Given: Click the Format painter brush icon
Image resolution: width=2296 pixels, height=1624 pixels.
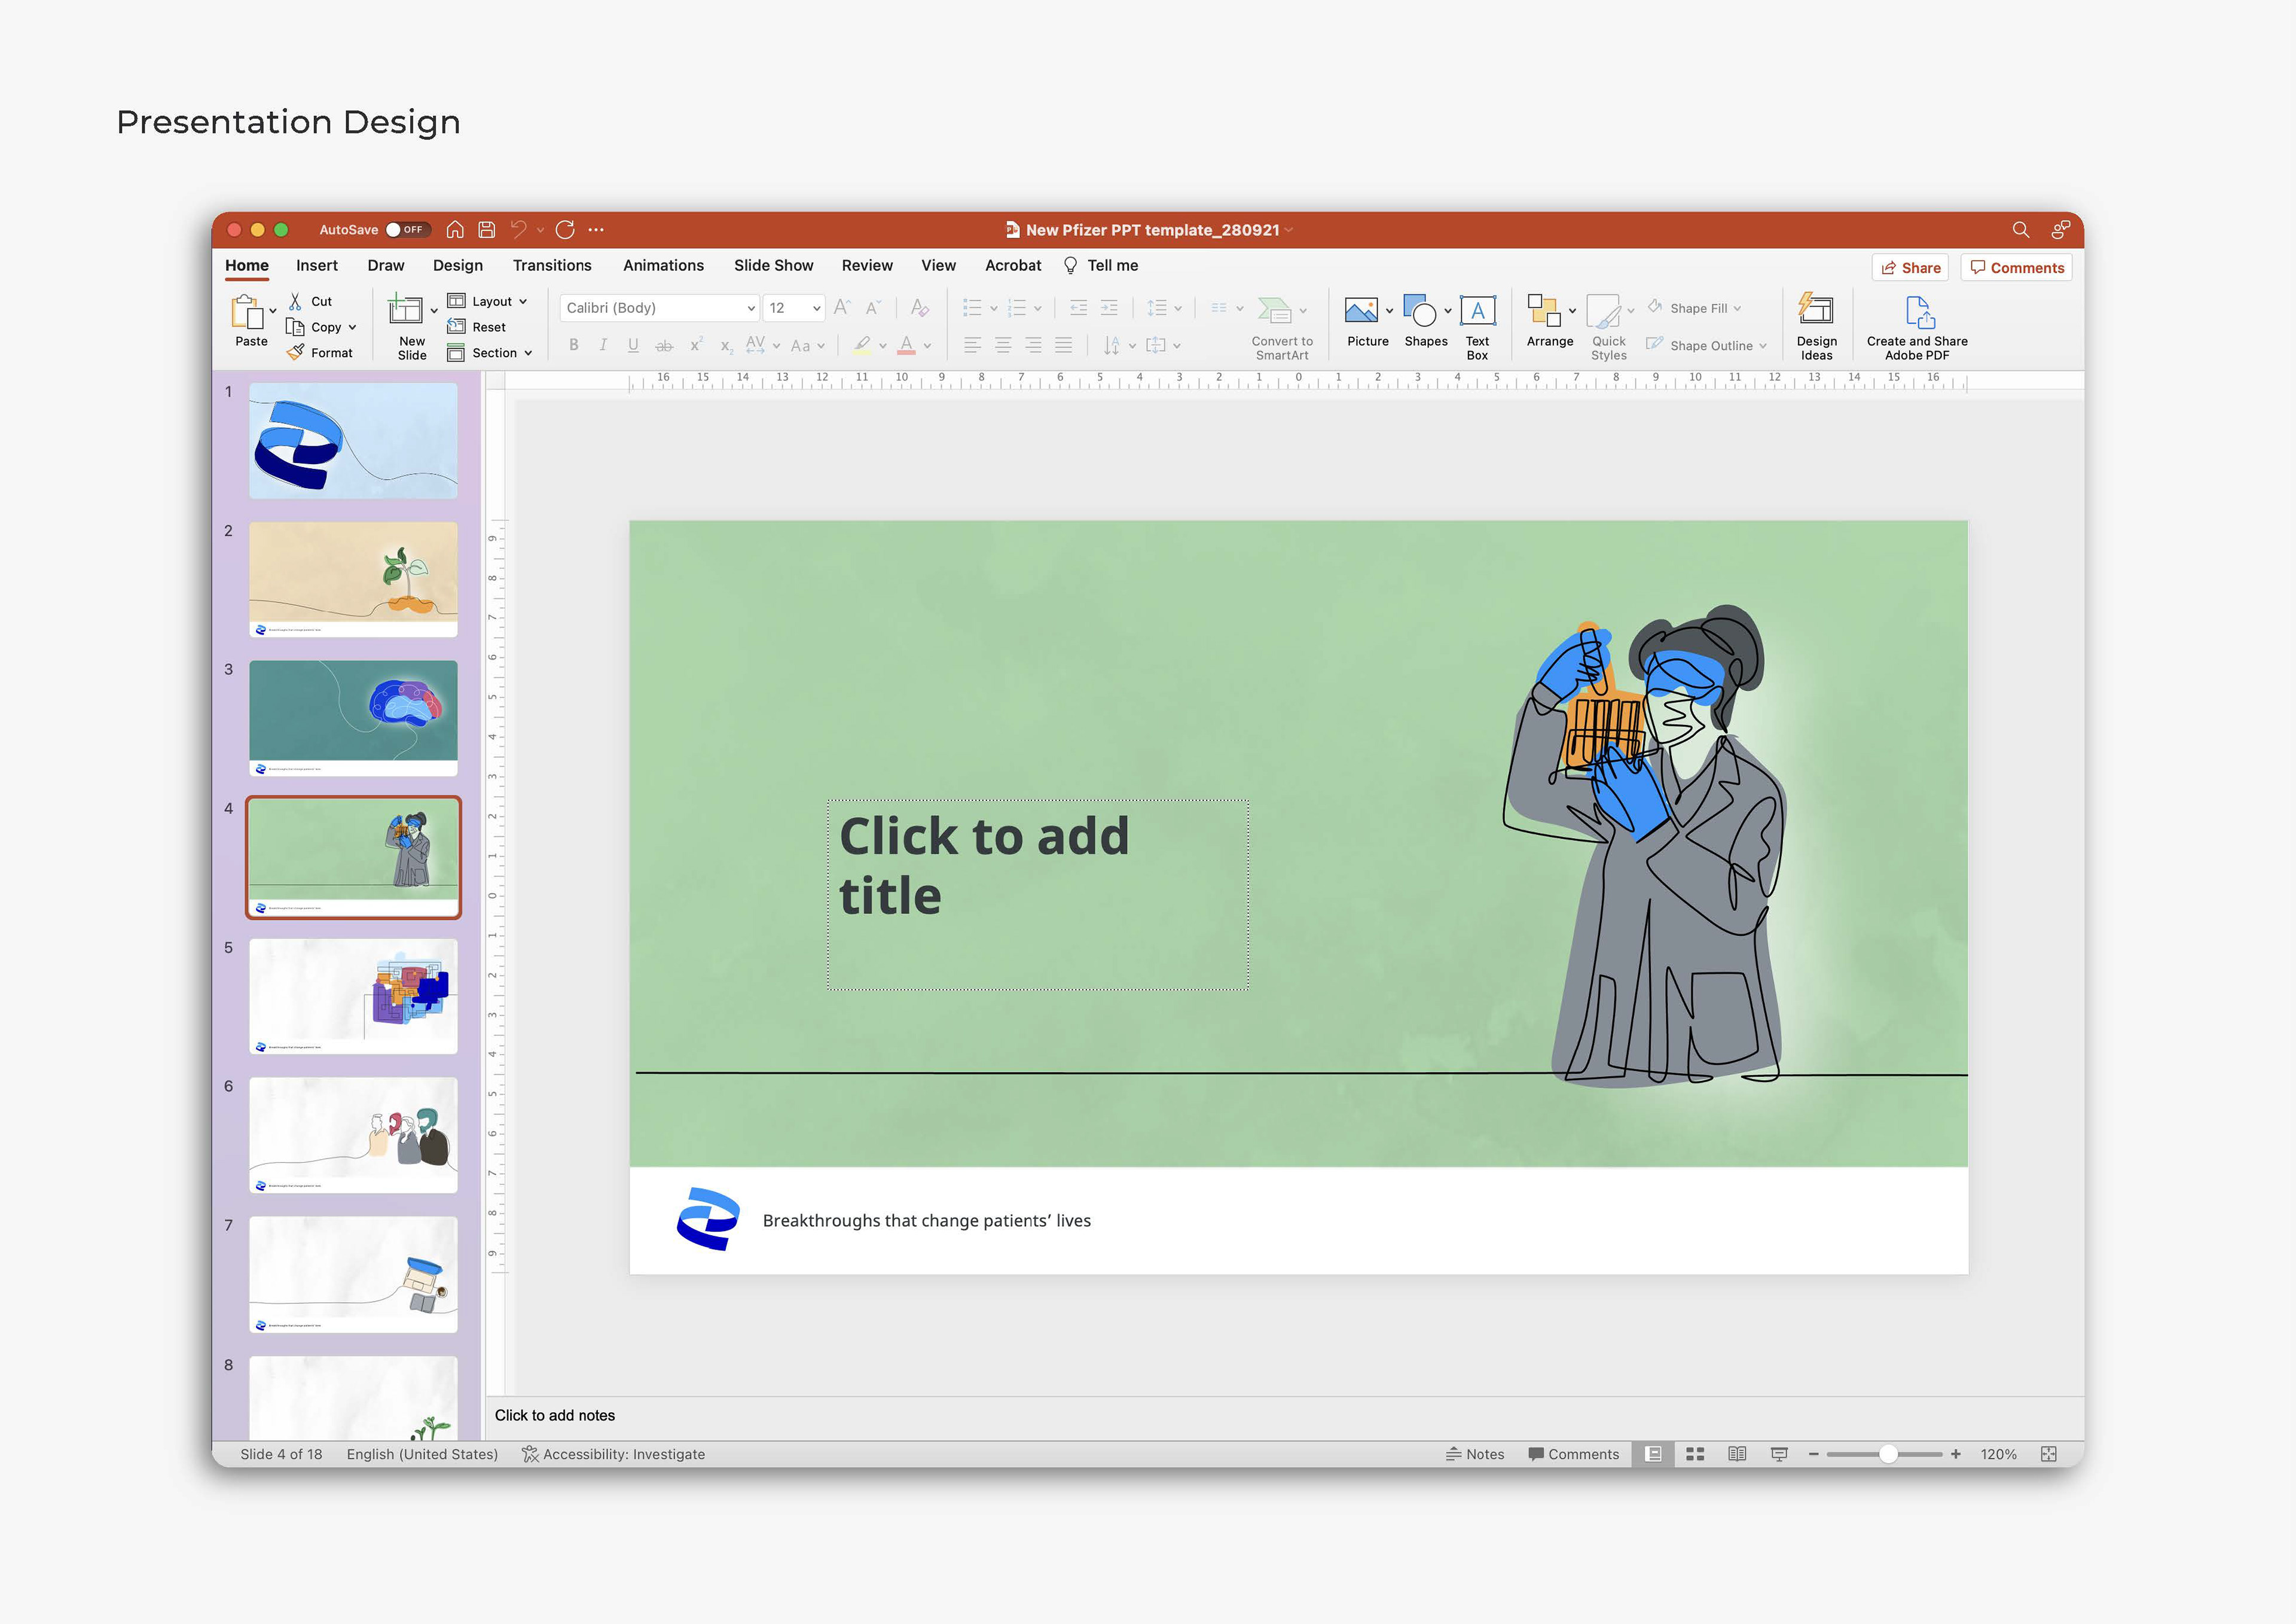Looking at the screenshot, I should (296, 352).
